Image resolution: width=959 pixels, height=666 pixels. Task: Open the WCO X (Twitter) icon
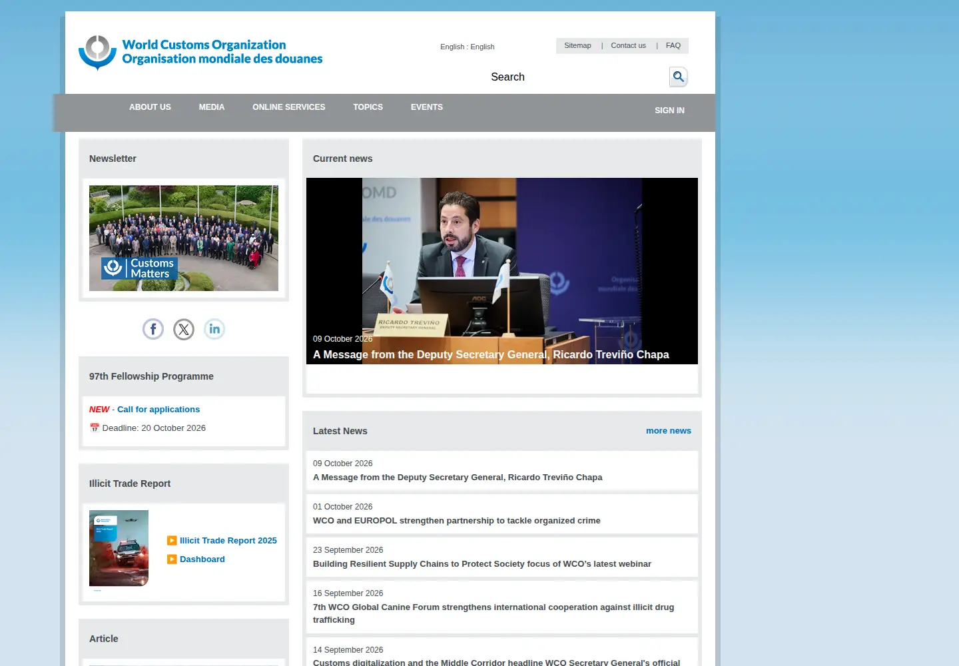point(184,329)
